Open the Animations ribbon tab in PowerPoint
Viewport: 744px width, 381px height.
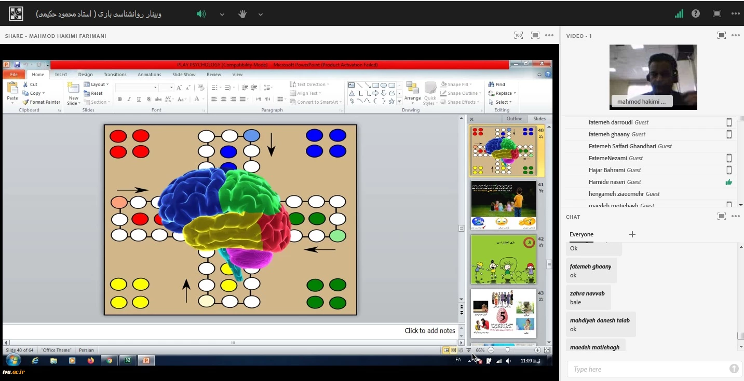(x=150, y=75)
